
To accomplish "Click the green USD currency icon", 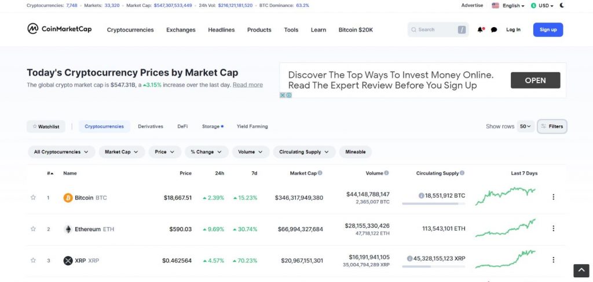I will point(533,6).
